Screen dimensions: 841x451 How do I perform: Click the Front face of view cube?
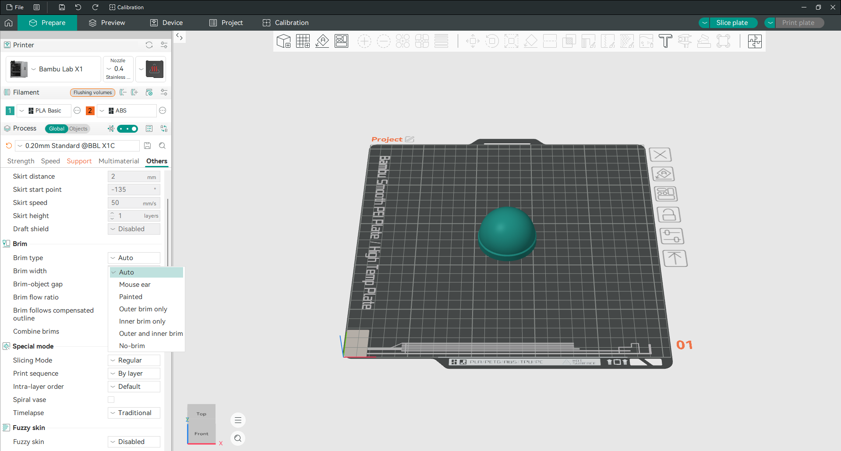click(201, 433)
